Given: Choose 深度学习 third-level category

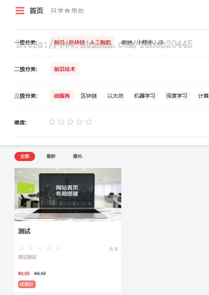Looking at the screenshot, I should [x=177, y=96].
